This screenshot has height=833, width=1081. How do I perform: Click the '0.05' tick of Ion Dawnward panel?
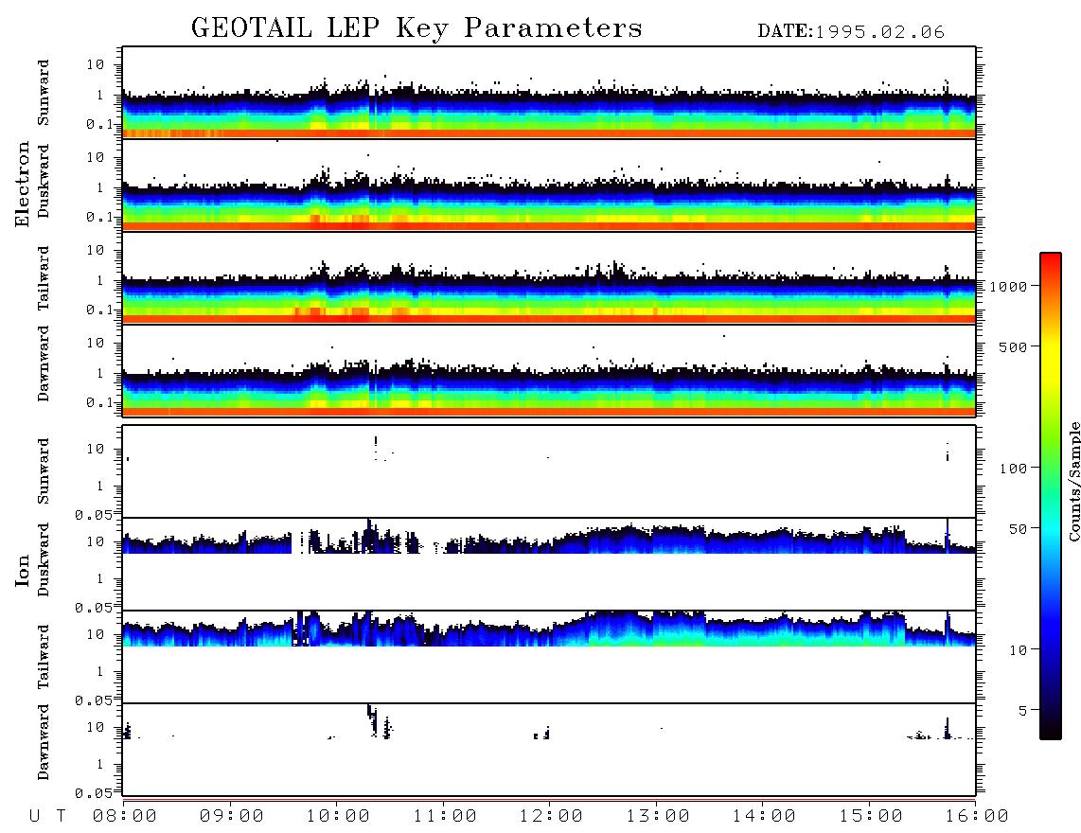click(x=94, y=793)
